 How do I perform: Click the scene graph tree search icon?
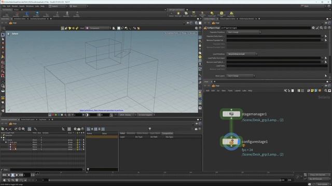[23, 129]
